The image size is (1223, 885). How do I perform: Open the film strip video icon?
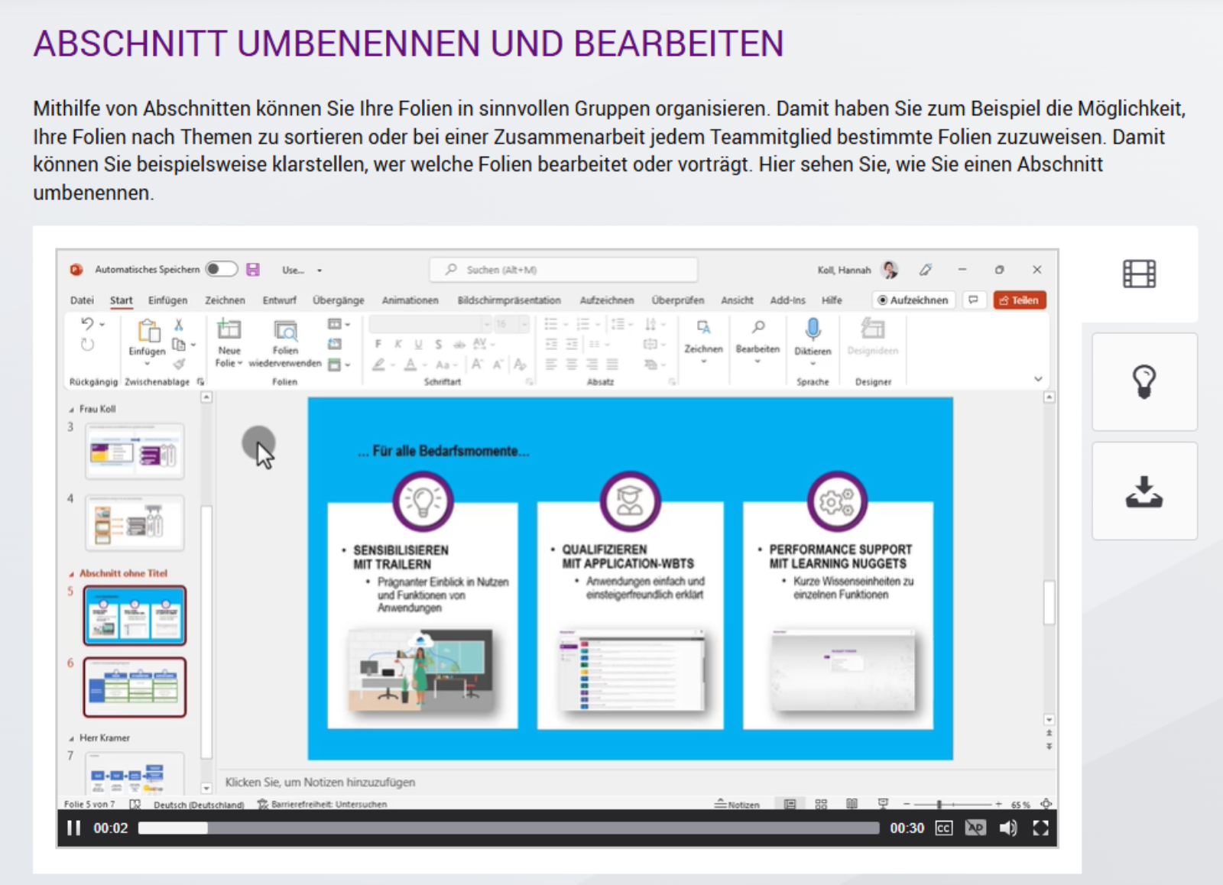(x=1139, y=274)
